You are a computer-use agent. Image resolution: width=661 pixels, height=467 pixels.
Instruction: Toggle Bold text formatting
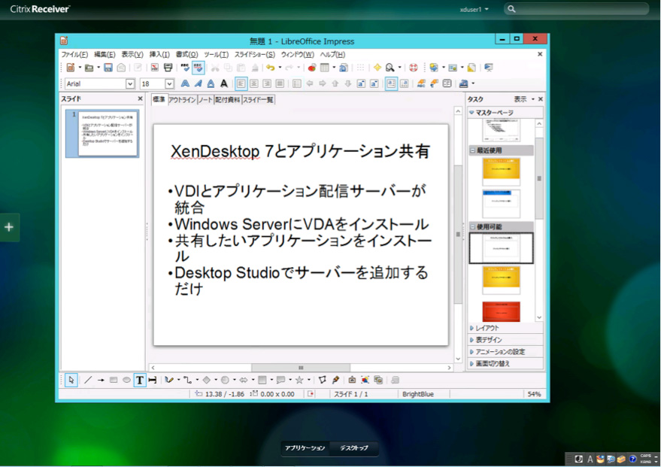point(185,83)
